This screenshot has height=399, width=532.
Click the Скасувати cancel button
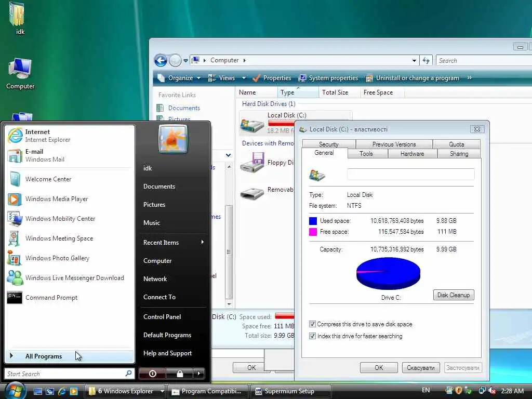coord(421,367)
